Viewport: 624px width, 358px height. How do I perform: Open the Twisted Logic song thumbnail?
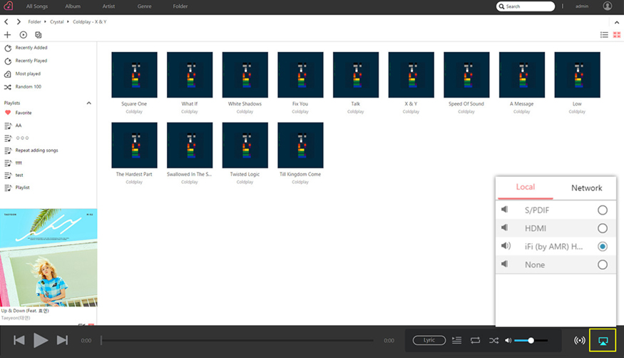click(245, 145)
